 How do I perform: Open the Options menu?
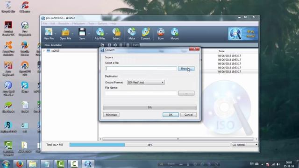(x=102, y=23)
